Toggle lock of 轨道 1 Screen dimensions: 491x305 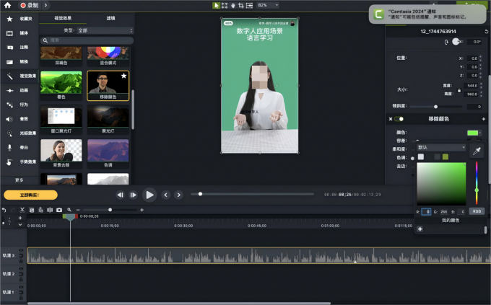pyautogui.click(x=21, y=298)
